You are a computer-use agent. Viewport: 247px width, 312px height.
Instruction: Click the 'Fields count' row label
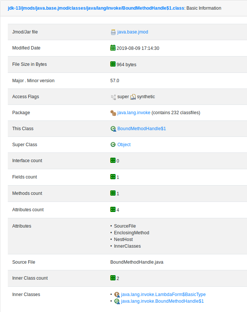tap(25, 177)
